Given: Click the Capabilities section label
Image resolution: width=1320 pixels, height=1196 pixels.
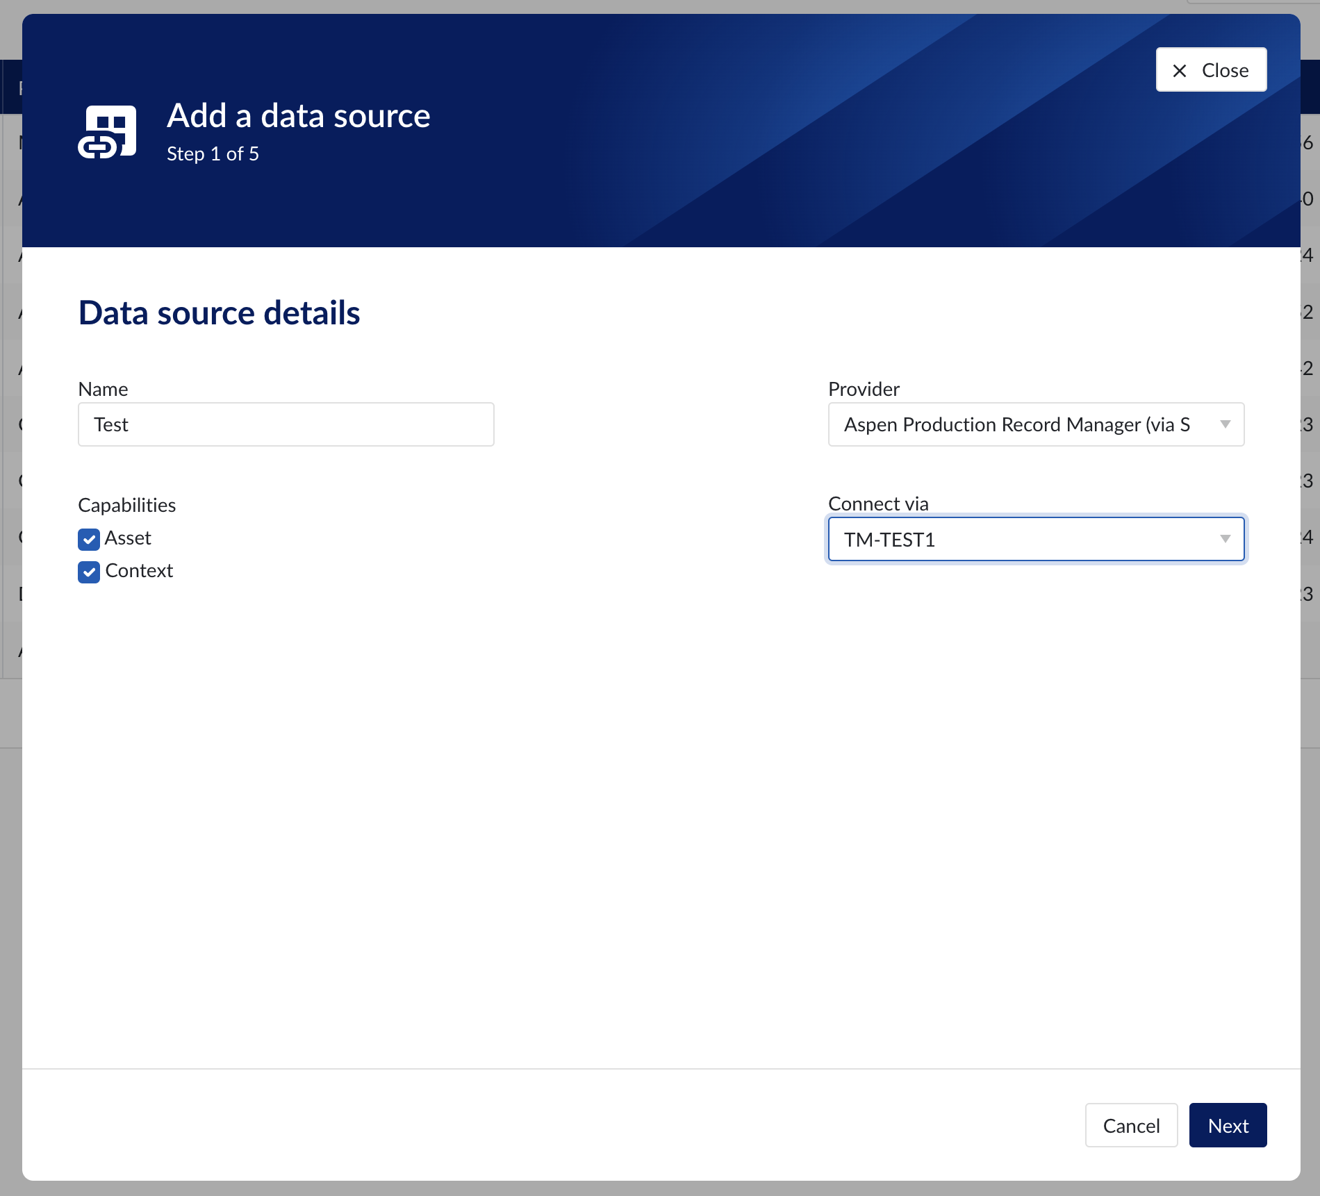Looking at the screenshot, I should point(126,505).
